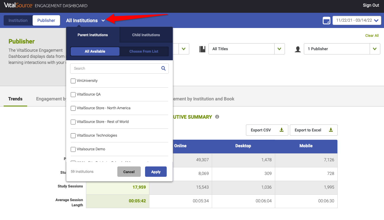
Task: Click the 1,478 Desktop cell
Action: coord(266,160)
